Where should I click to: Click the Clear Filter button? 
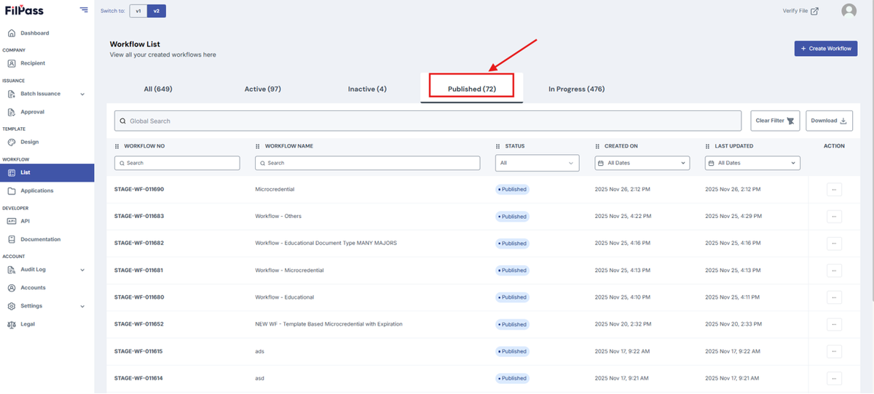point(775,121)
